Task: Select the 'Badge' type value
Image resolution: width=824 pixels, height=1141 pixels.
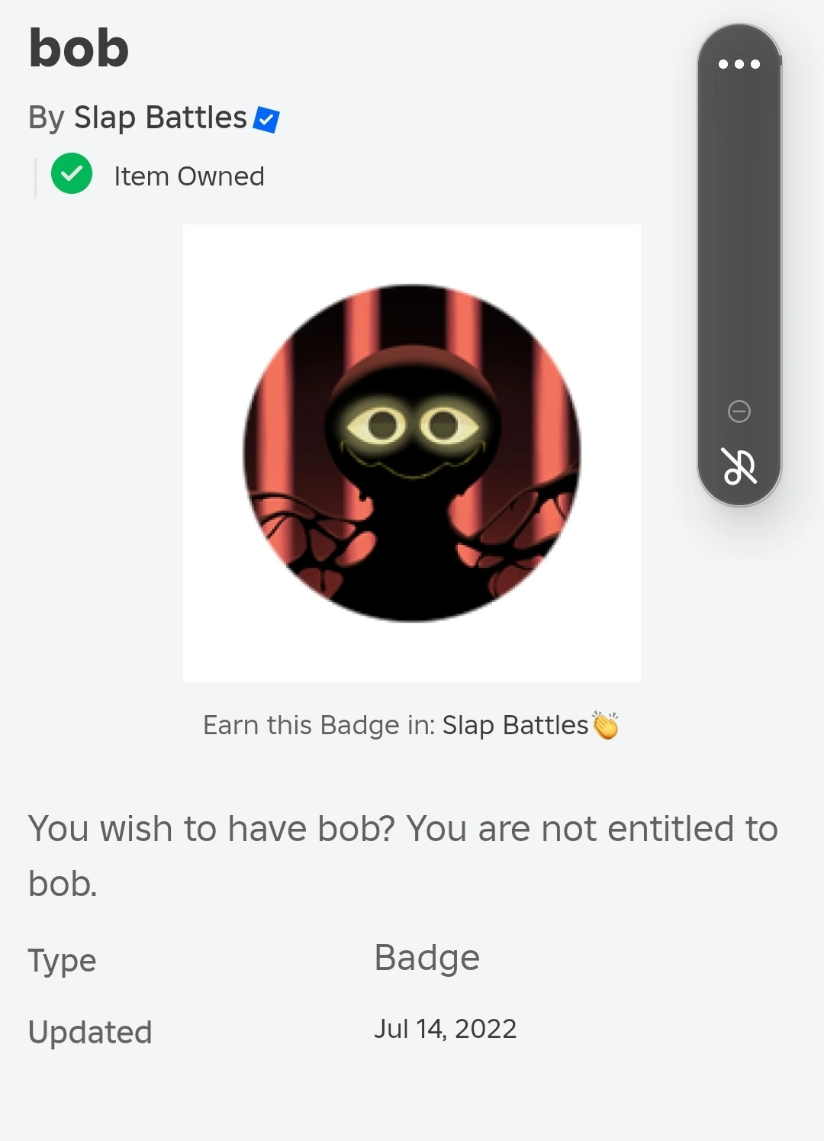Action: pos(426,958)
